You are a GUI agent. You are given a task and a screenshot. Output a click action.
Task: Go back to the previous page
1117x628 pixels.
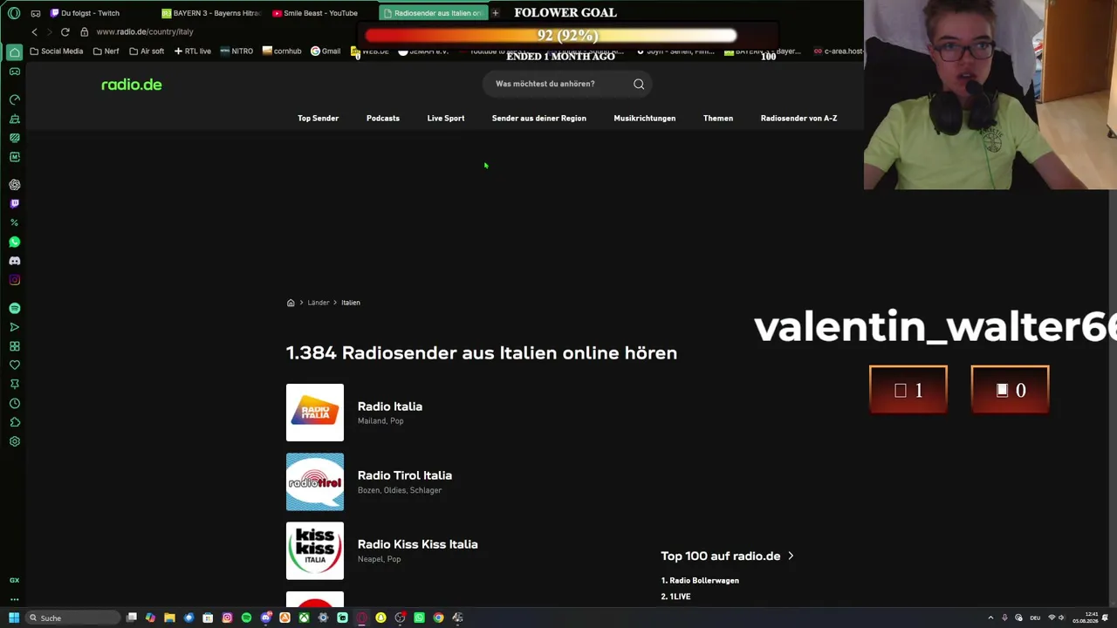click(x=34, y=32)
